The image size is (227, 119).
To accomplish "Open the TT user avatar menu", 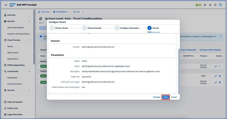I will click(x=220, y=5).
